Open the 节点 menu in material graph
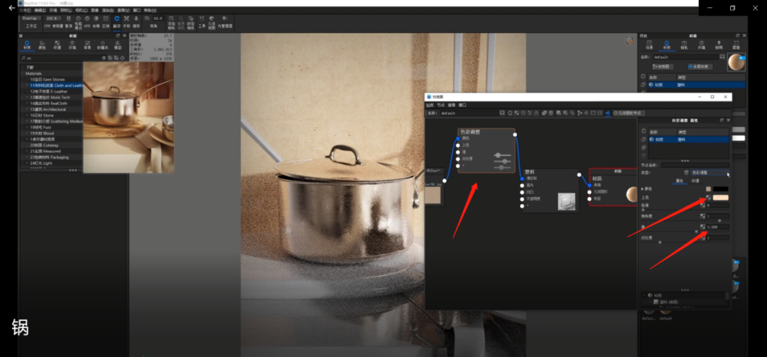 (440, 105)
